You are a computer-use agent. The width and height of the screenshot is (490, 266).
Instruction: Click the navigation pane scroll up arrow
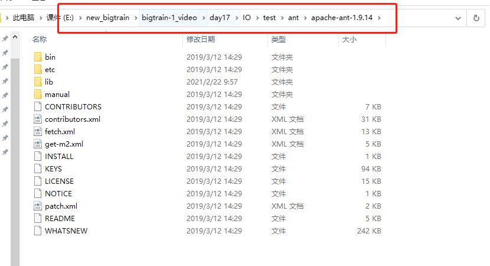pyautogui.click(x=15, y=37)
